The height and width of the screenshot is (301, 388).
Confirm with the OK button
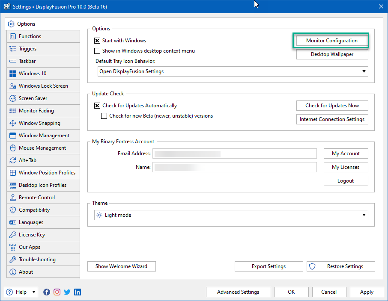tap(292, 292)
